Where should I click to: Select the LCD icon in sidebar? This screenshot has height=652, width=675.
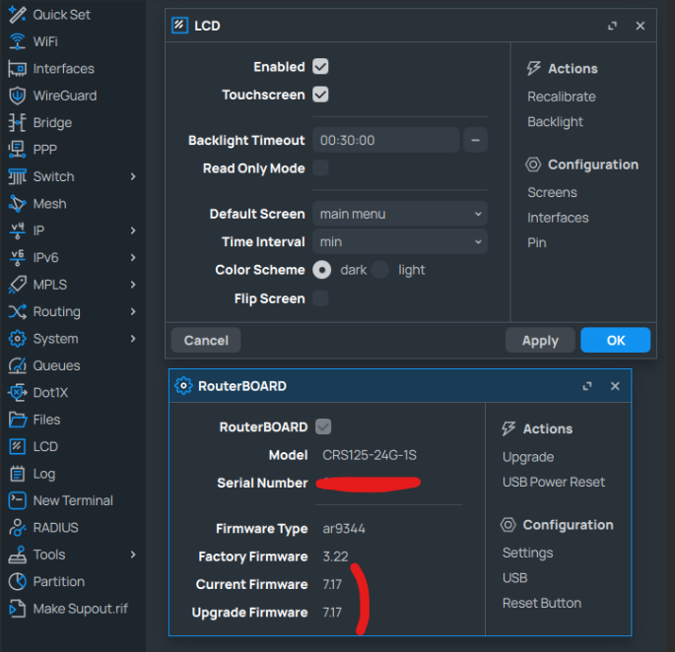pyautogui.click(x=17, y=447)
